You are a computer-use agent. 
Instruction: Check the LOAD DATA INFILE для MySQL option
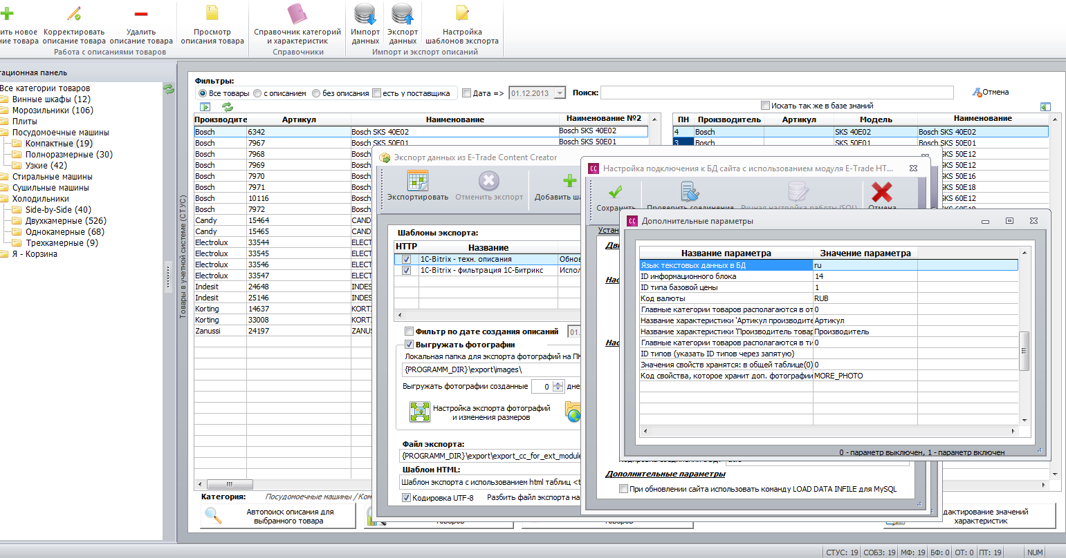coord(624,489)
